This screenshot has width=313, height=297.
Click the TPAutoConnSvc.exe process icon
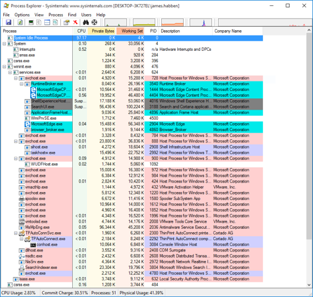pos(21,233)
